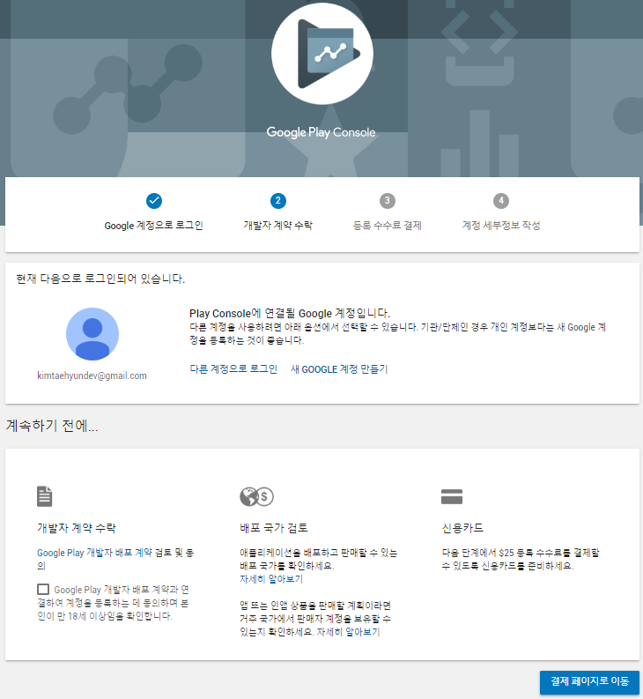
Task: Click the '결제 페이지로 이동' button
Action: (589, 682)
